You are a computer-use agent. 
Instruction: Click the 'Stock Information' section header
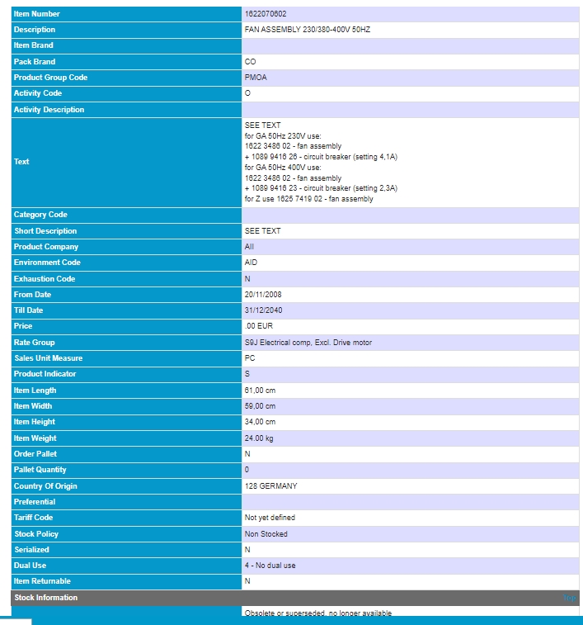(x=46, y=598)
